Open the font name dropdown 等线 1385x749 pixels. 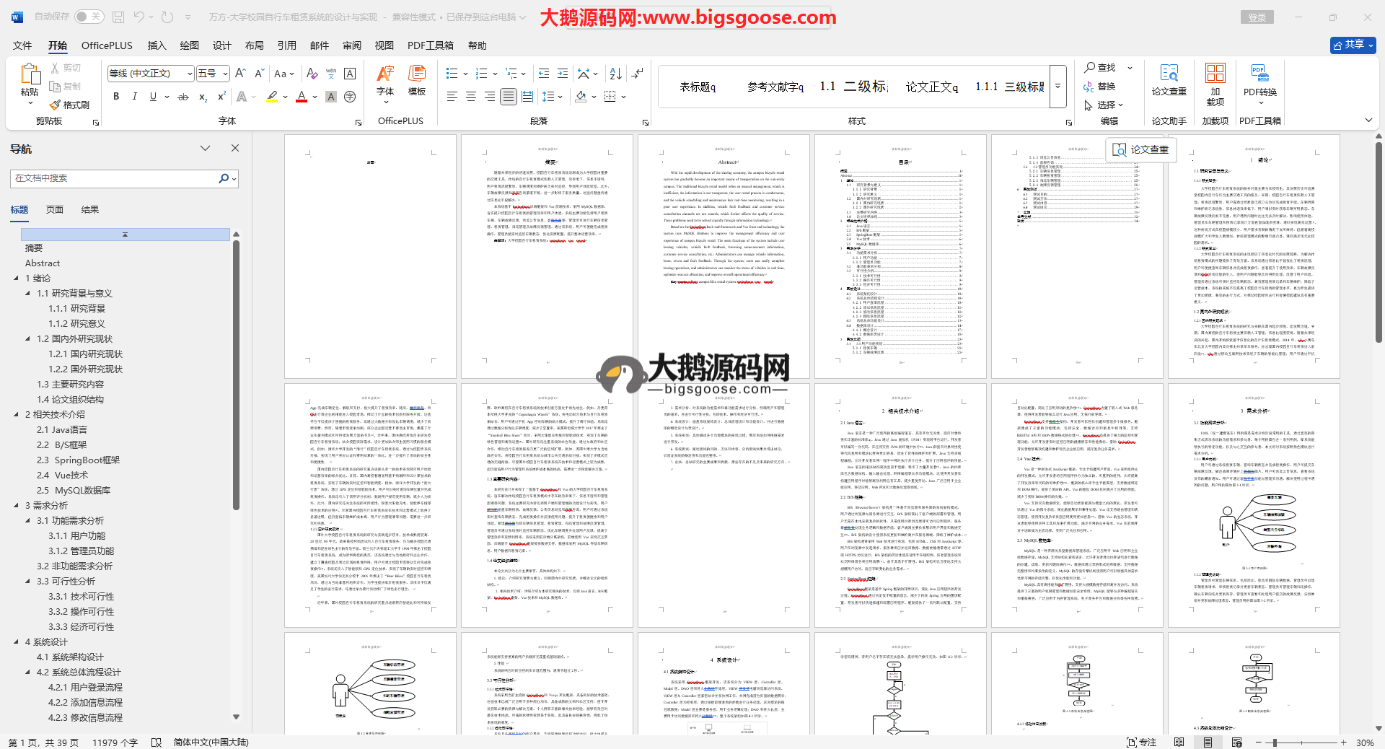click(x=190, y=74)
